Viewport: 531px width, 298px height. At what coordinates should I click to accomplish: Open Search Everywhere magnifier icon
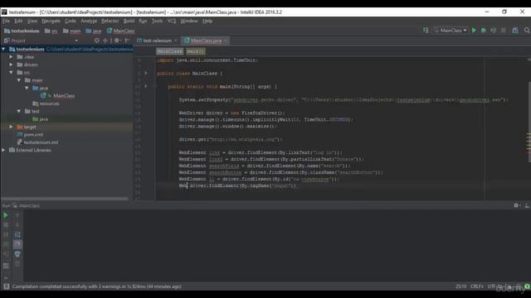(527, 31)
